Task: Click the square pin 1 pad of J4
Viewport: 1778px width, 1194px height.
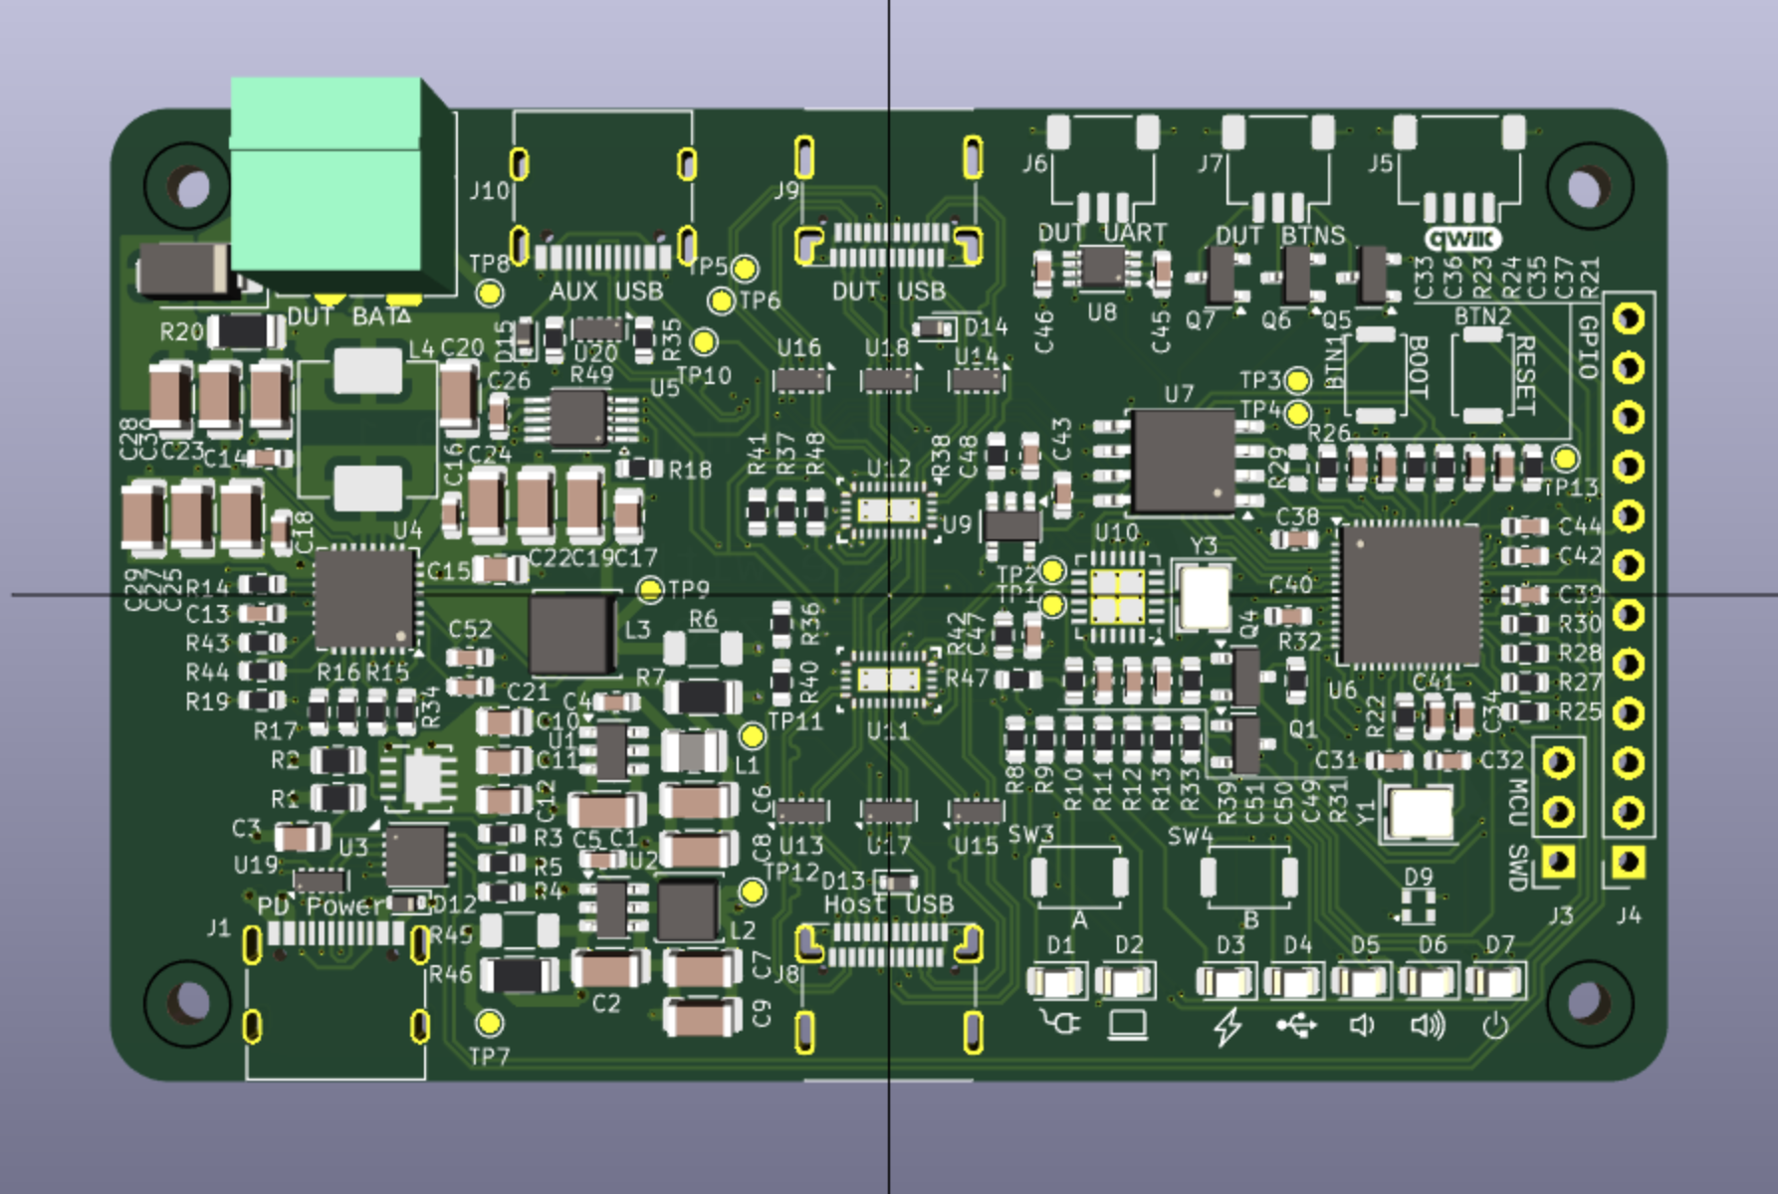Action: (1629, 862)
